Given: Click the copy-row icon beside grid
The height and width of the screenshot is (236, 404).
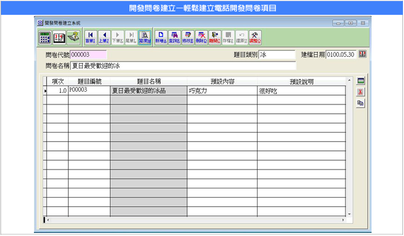Looking at the screenshot, I should point(361,103).
